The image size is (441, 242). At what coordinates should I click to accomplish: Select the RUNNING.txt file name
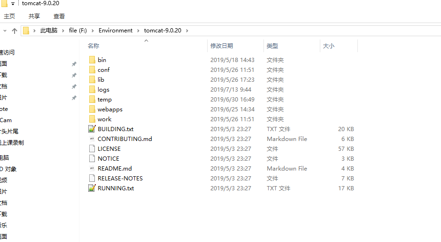[116, 188]
